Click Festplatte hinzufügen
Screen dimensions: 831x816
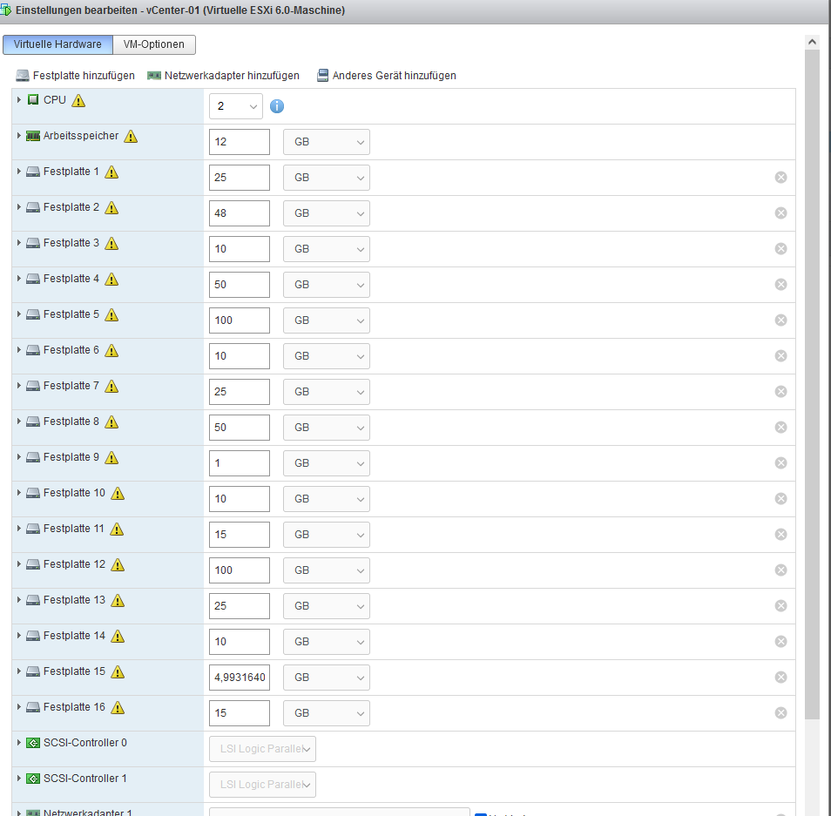(x=76, y=76)
